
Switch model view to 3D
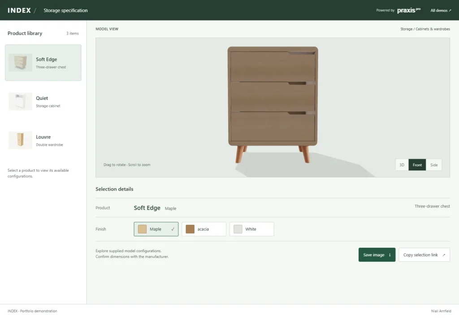pos(402,165)
